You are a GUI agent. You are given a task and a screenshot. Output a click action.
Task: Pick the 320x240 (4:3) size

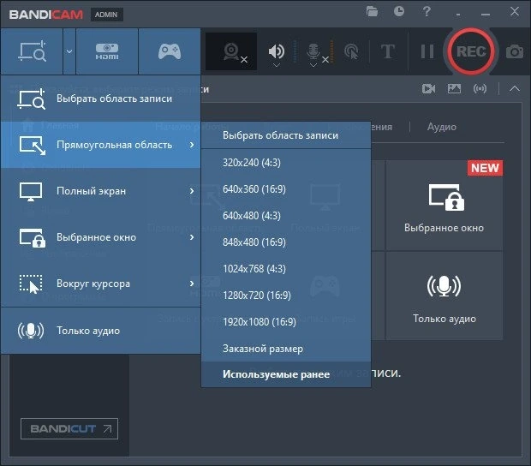pyautogui.click(x=286, y=163)
